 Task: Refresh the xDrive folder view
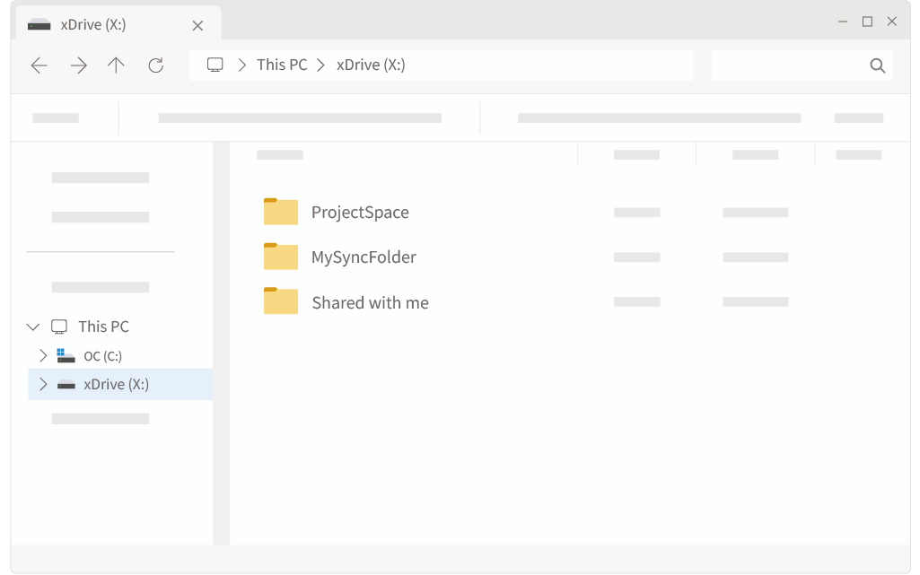click(156, 65)
